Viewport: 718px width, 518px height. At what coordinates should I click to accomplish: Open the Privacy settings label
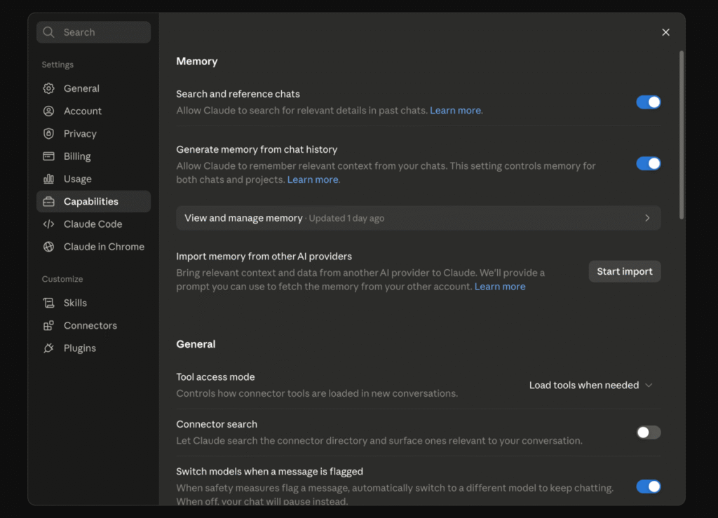80,134
